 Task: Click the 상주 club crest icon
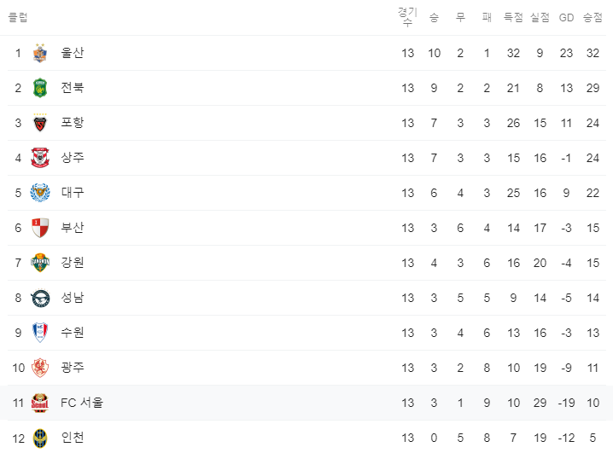pyautogui.click(x=40, y=158)
